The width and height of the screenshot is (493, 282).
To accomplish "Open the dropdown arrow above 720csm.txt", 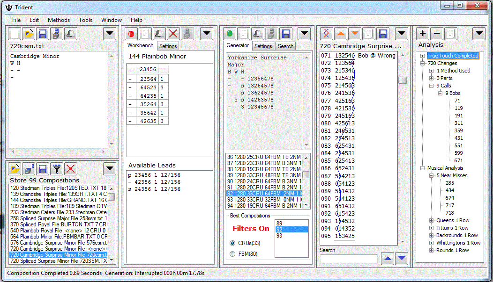I will pos(110,34).
